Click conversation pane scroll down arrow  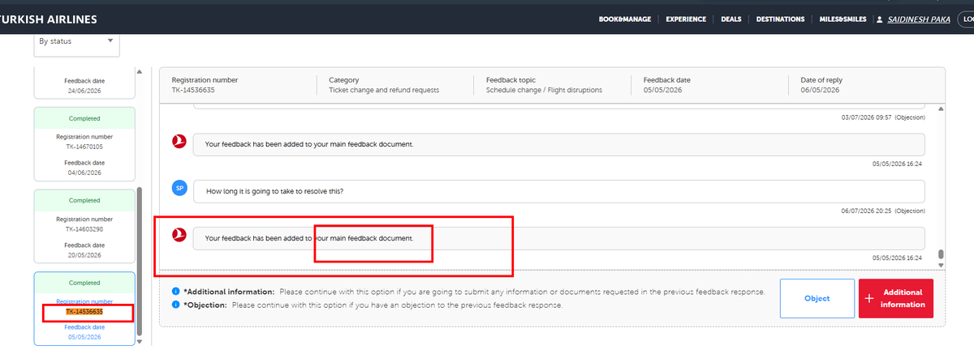pyautogui.click(x=942, y=264)
